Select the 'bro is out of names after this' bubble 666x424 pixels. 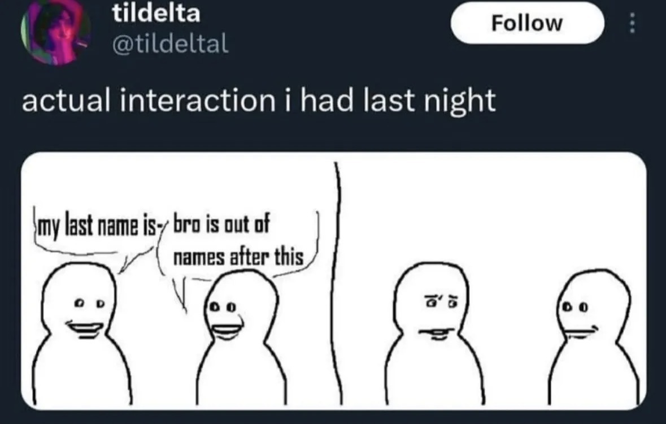(238, 243)
